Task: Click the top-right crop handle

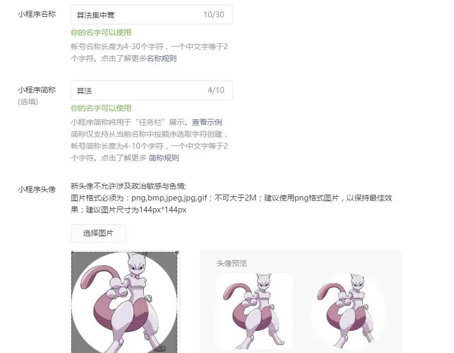Action: 177,253
